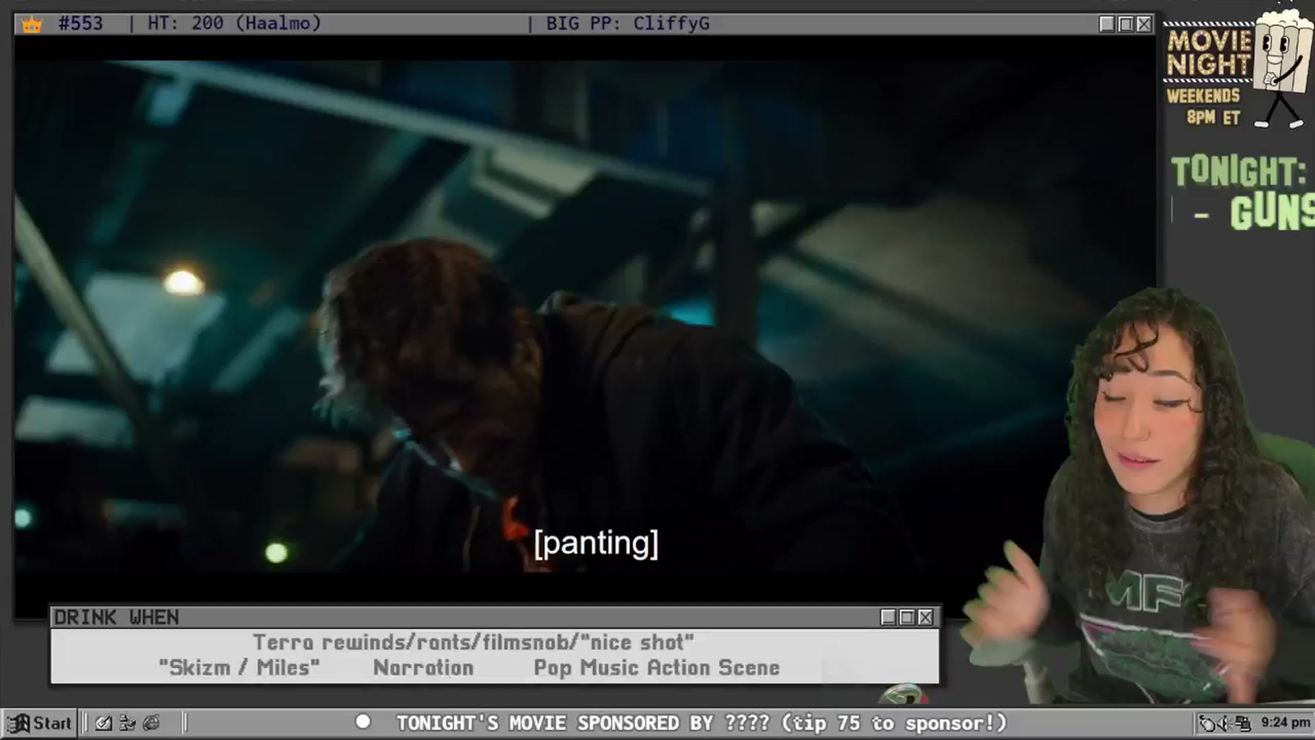
Task: Click the middle quick launch icon on the taskbar
Action: (x=127, y=723)
